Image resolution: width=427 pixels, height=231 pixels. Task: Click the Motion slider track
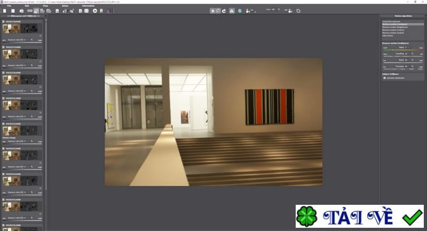coord(403,63)
